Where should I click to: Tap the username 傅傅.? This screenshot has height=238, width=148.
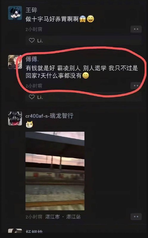coord(32,59)
